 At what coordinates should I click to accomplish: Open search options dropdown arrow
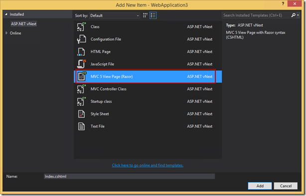coord(298,15)
